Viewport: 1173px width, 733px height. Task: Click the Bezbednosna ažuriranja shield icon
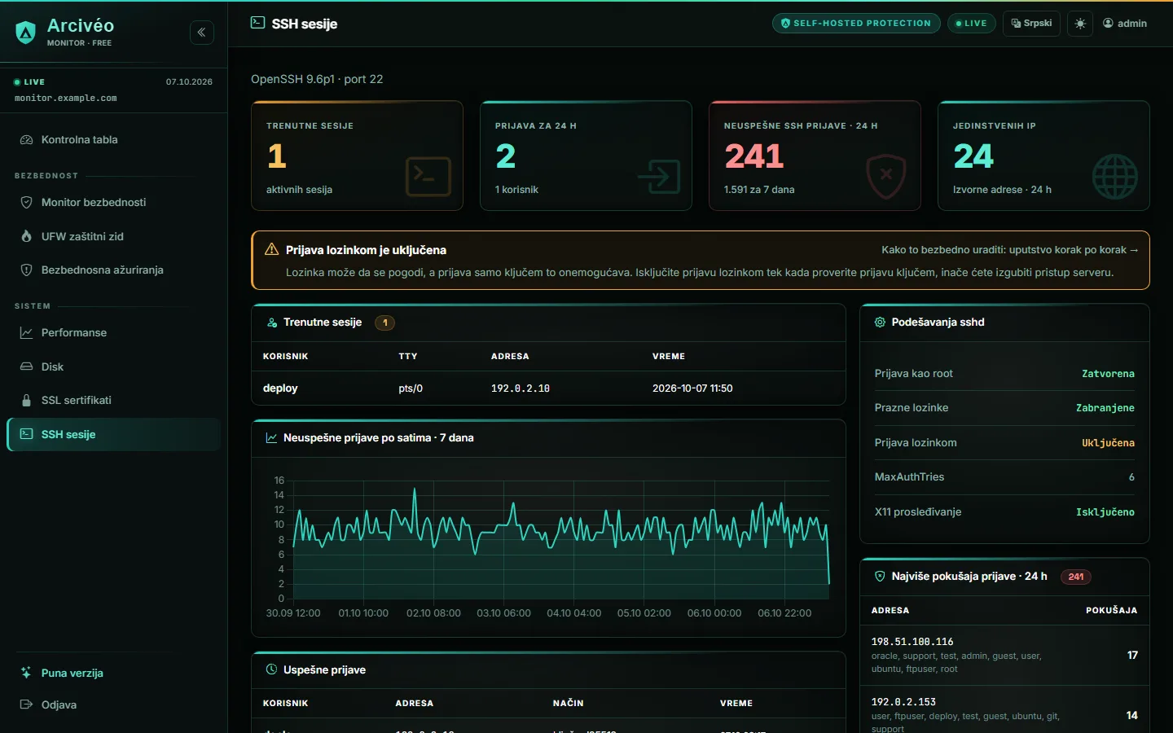pyautogui.click(x=26, y=270)
